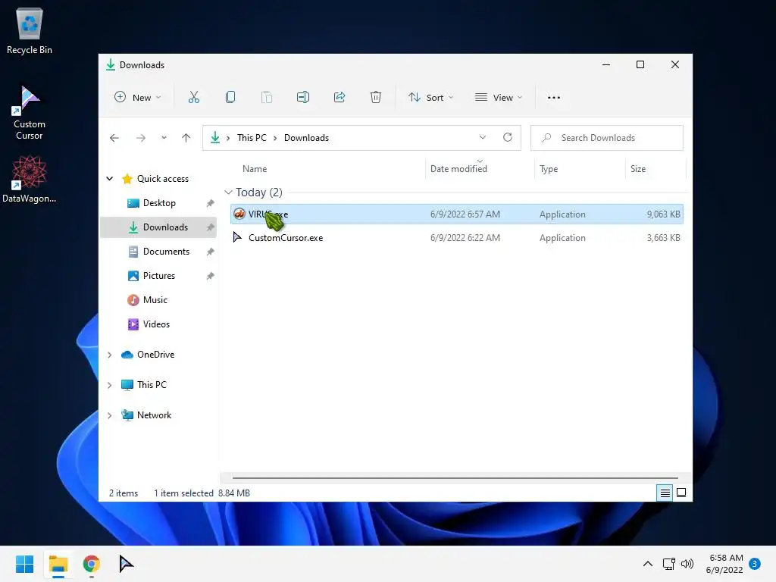Click the This PC breadcrumb
The image size is (776, 582).
252,138
